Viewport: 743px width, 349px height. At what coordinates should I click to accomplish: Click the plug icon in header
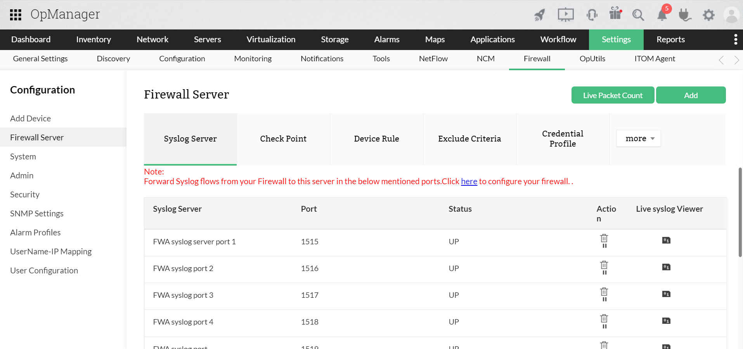[x=685, y=15]
